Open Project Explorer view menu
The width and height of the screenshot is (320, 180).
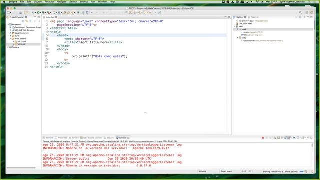click(x=39, y=21)
